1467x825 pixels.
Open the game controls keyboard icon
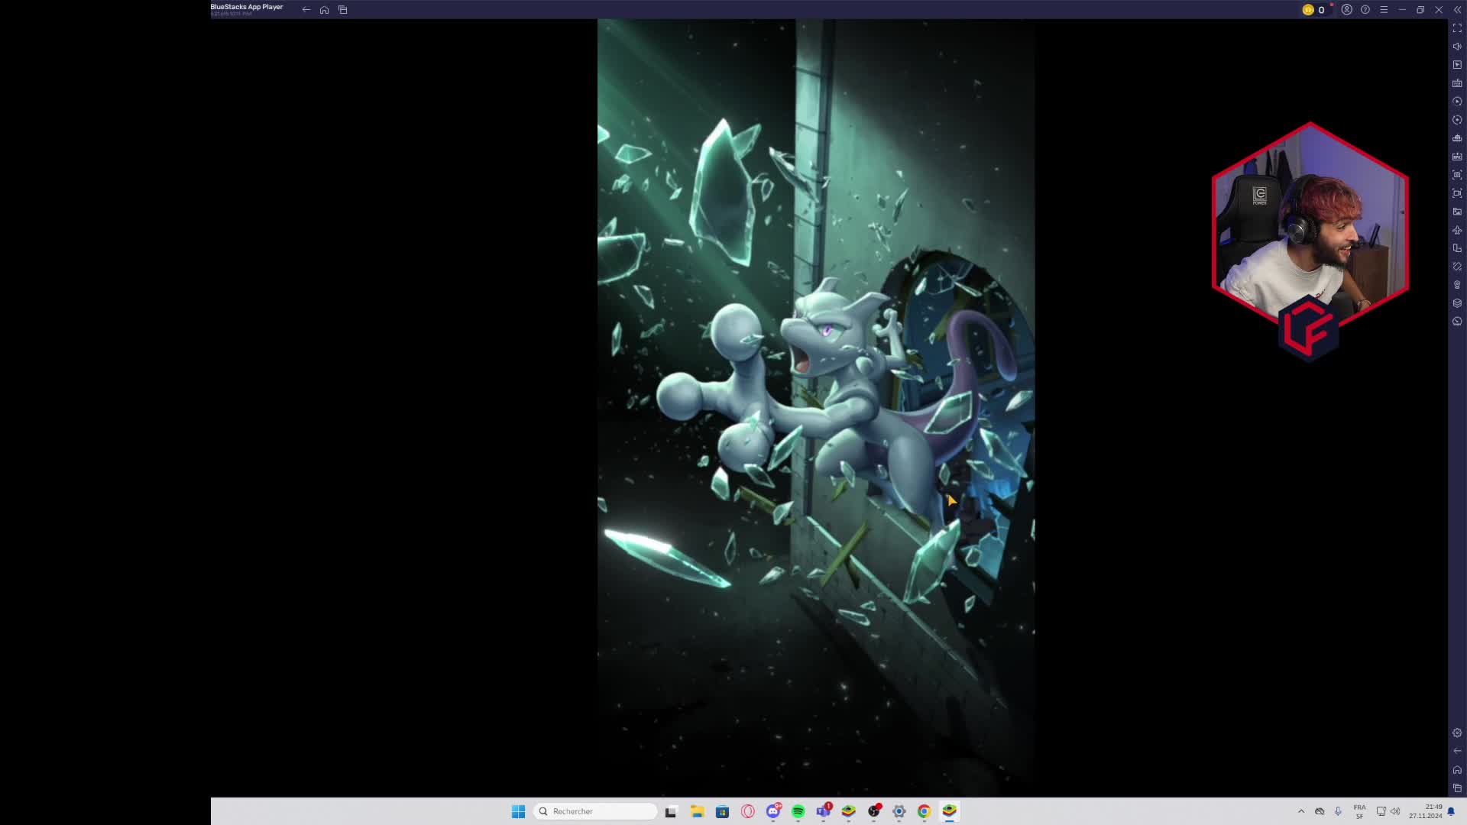[1457, 83]
